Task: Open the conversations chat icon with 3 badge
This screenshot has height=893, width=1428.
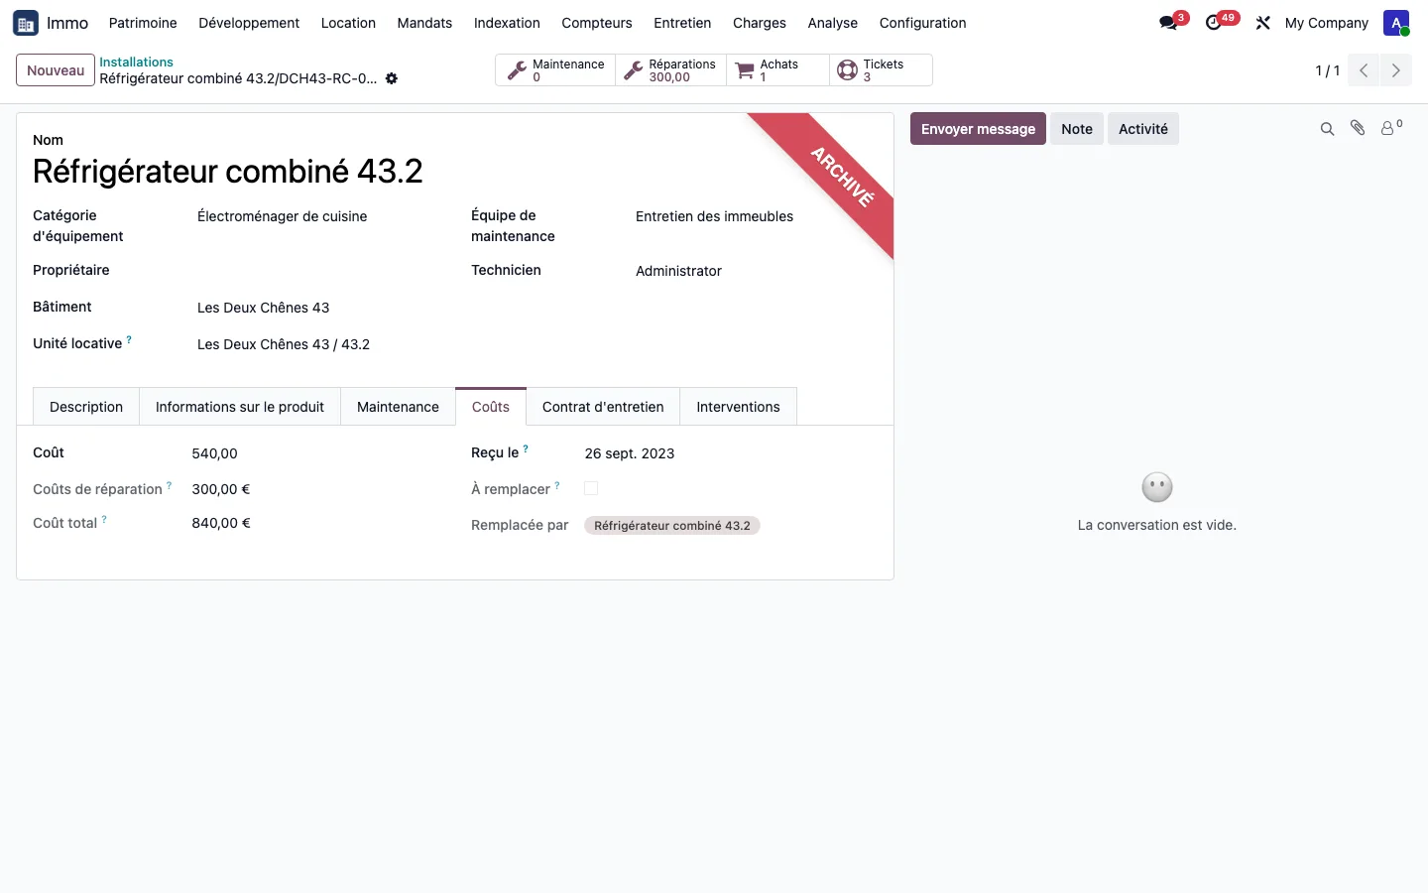Action: point(1168,23)
